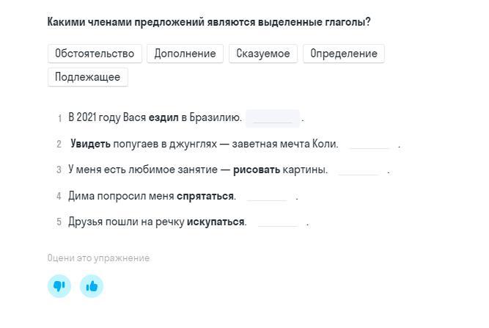The height and width of the screenshot is (328, 489).
Task: Click sentence number 3 marker
Action: tap(59, 170)
